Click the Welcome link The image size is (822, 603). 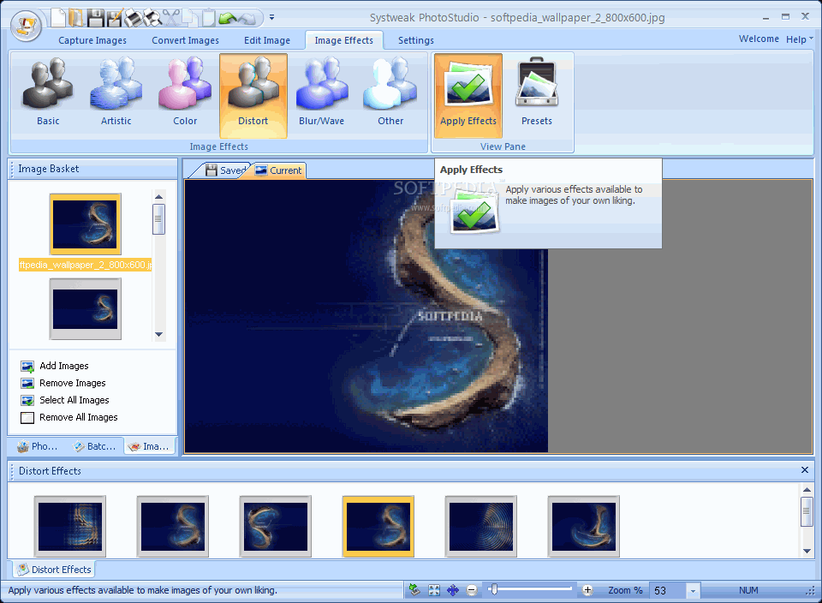759,39
